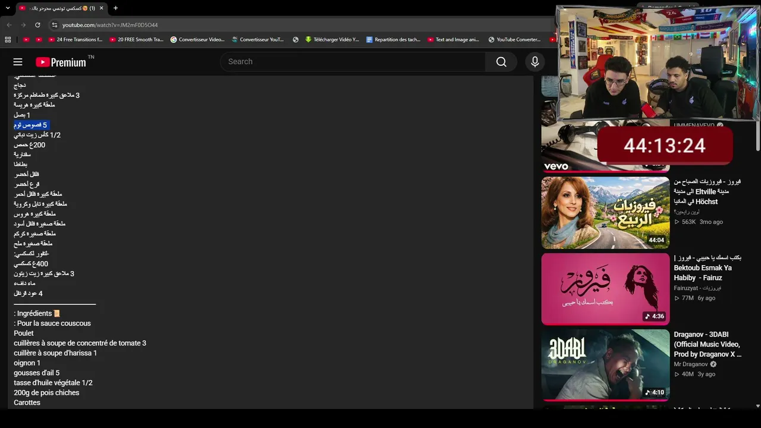Open the Fairuz 'Eltville' to 'Höchst' video title
761x428 pixels.
707,191
